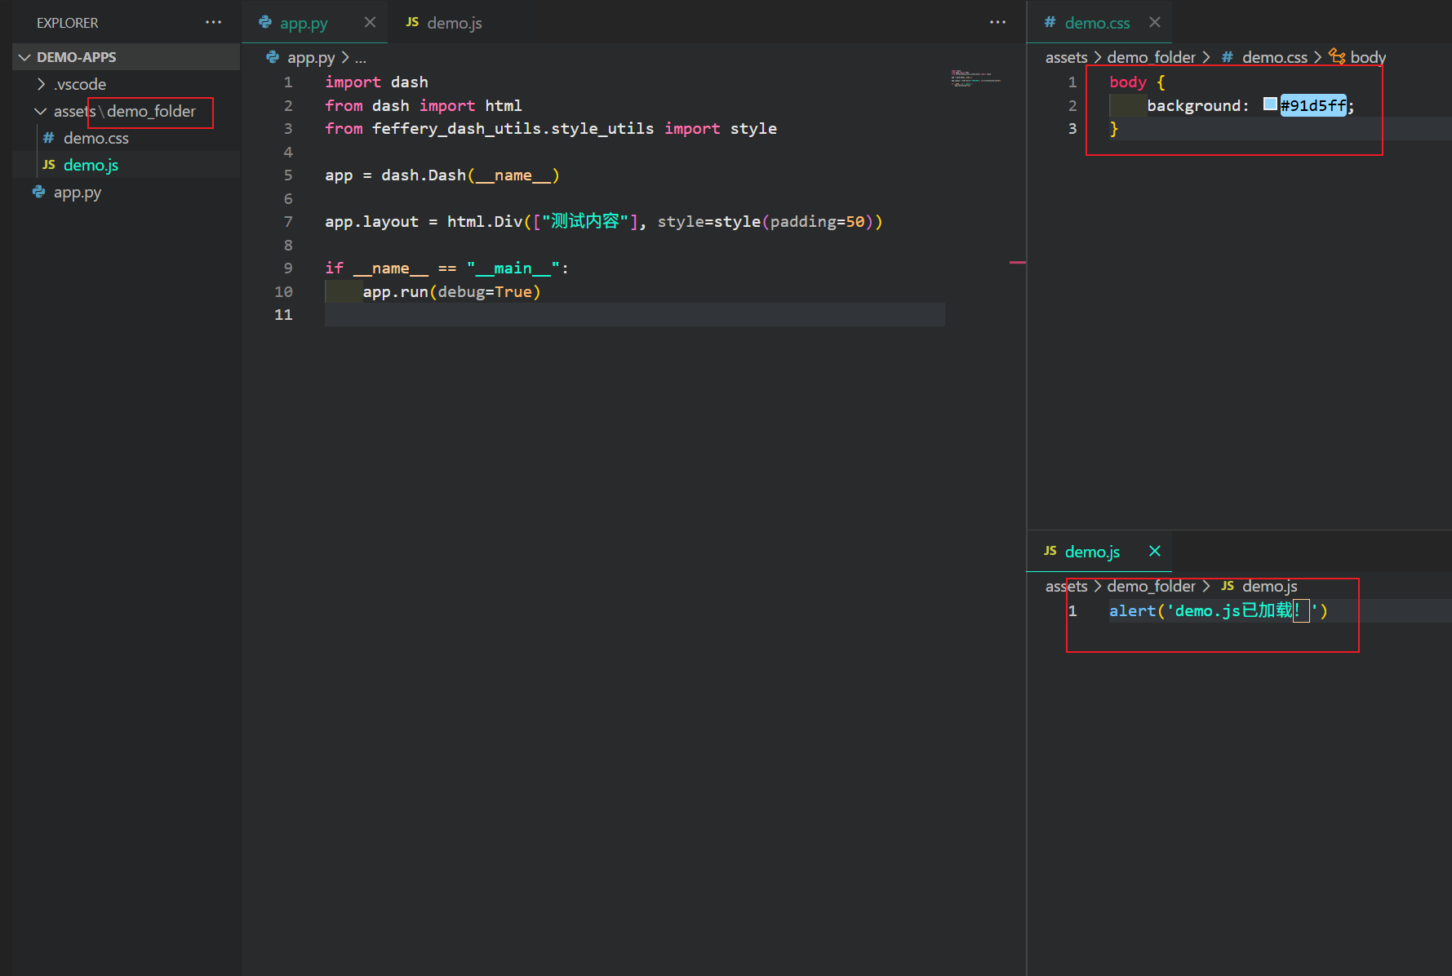Click the minimap in the app.py editor

pyautogui.click(x=975, y=80)
